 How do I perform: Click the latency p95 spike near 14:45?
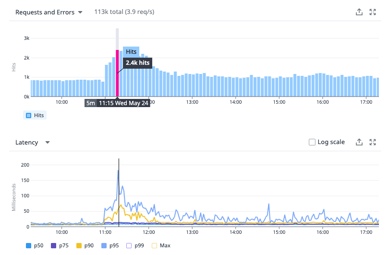pos(268,204)
